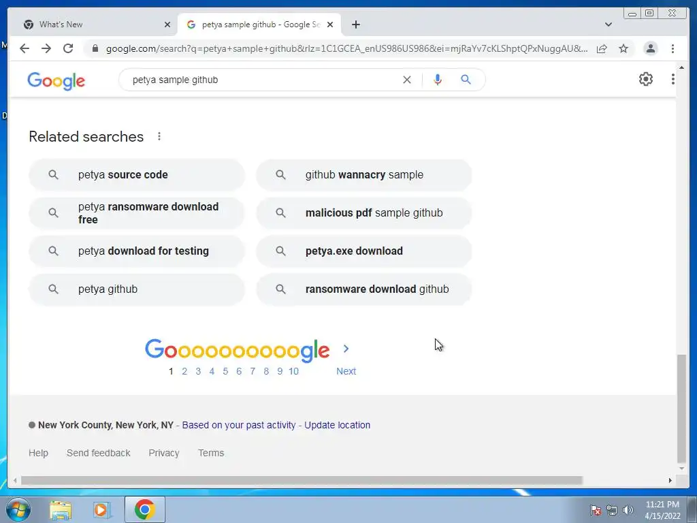Image resolution: width=697 pixels, height=523 pixels.
Task: Close the petya sample github tab
Action: click(330, 25)
